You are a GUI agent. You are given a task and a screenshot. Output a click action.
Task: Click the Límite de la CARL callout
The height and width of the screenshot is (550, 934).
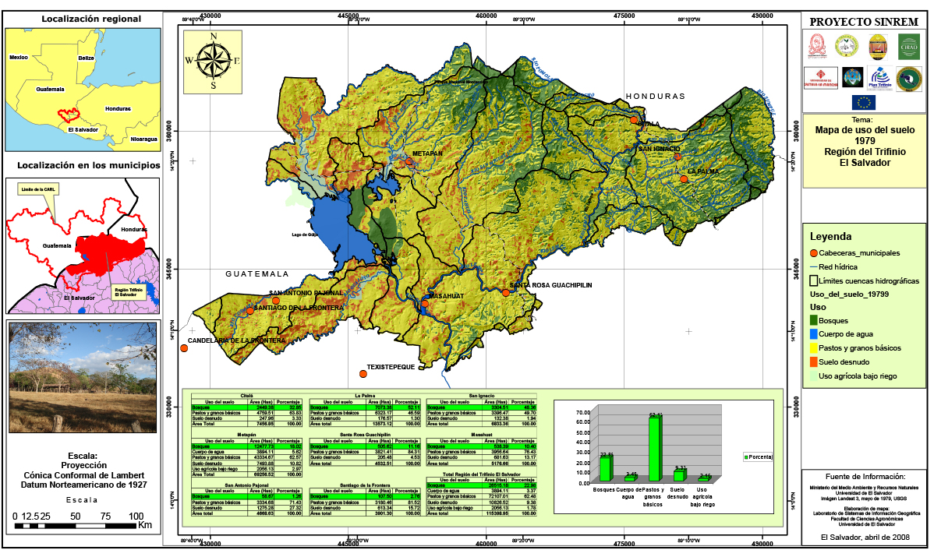click(x=37, y=189)
